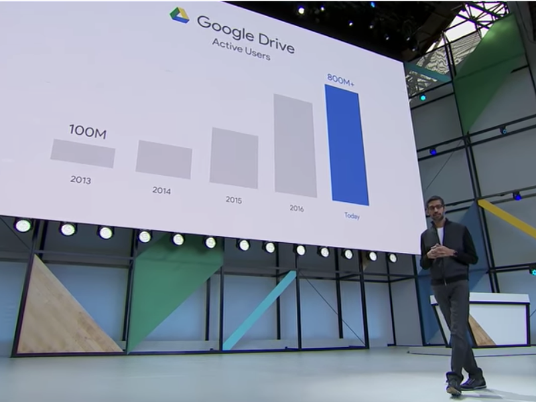Click the "Google Drive" slide title

pyautogui.click(x=246, y=35)
